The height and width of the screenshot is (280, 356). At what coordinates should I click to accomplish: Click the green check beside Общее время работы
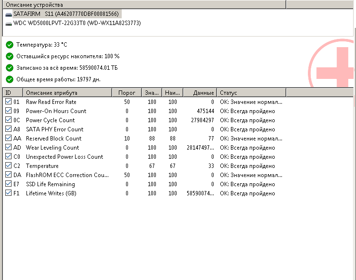[10, 79]
